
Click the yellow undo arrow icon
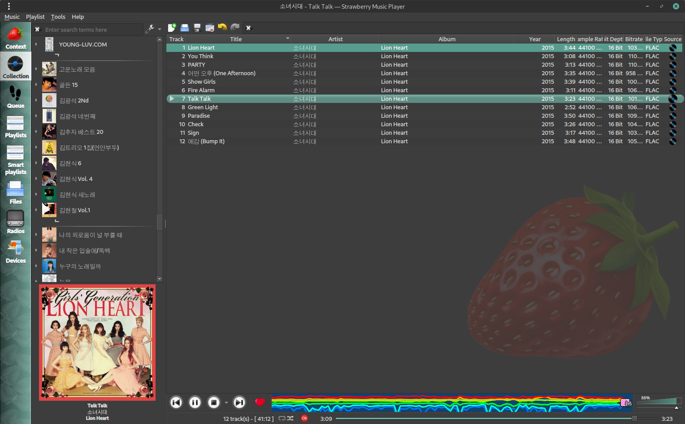(222, 27)
